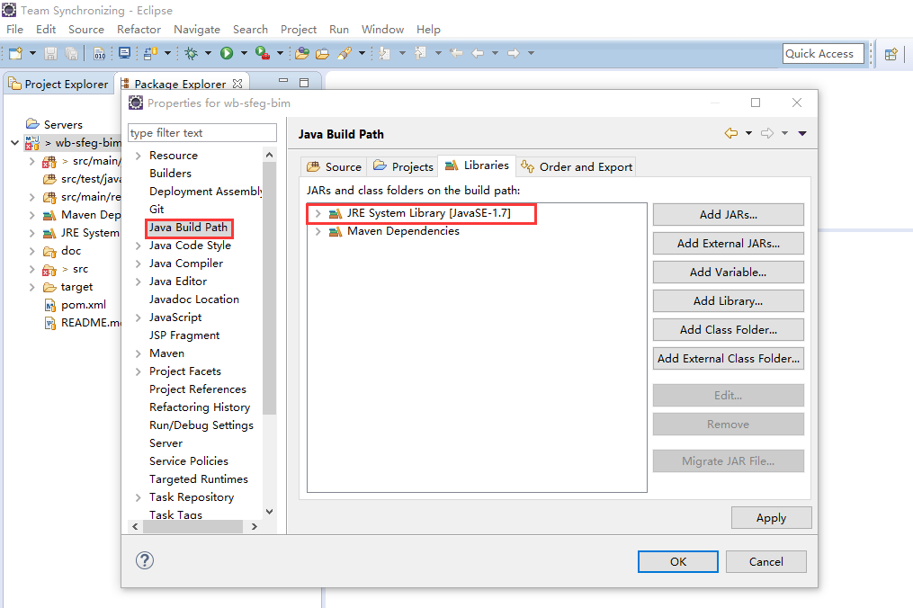Switch to the Order and Export tab
913x608 pixels.
click(x=576, y=167)
